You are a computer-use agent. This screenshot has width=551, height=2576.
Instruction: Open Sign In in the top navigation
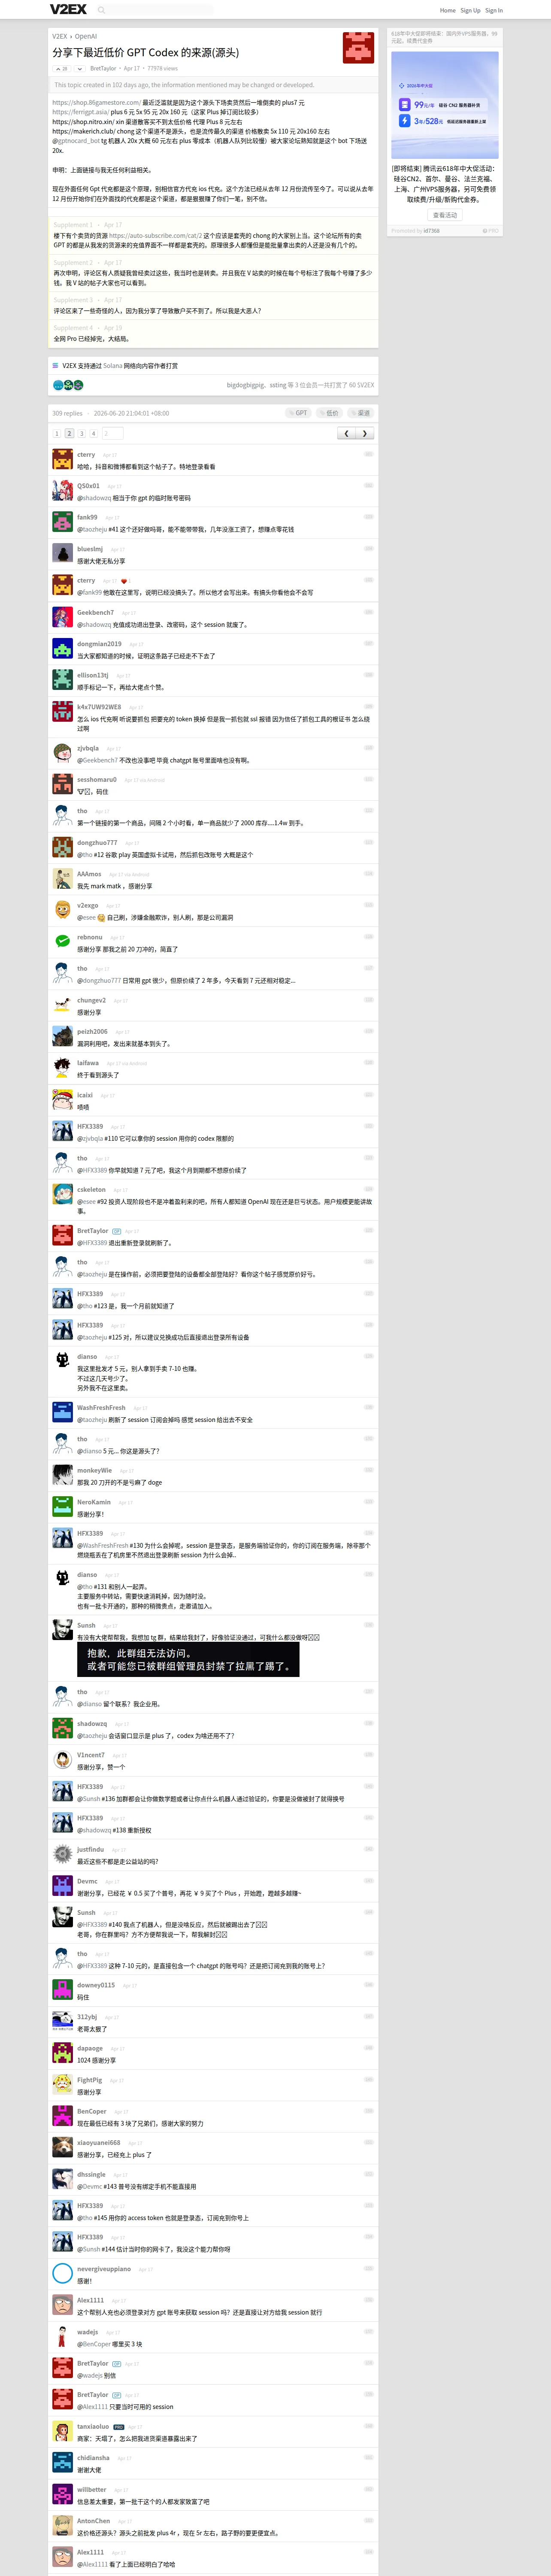pos(494,10)
